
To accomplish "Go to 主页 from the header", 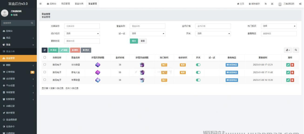I will pos(240,4).
